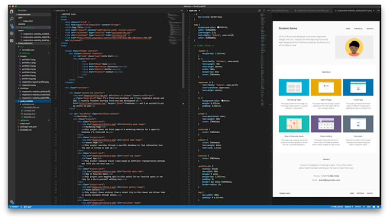Open the Extensions view in activity bar
Image resolution: width=389 pixels, height=220 pixels.
coord(11,41)
